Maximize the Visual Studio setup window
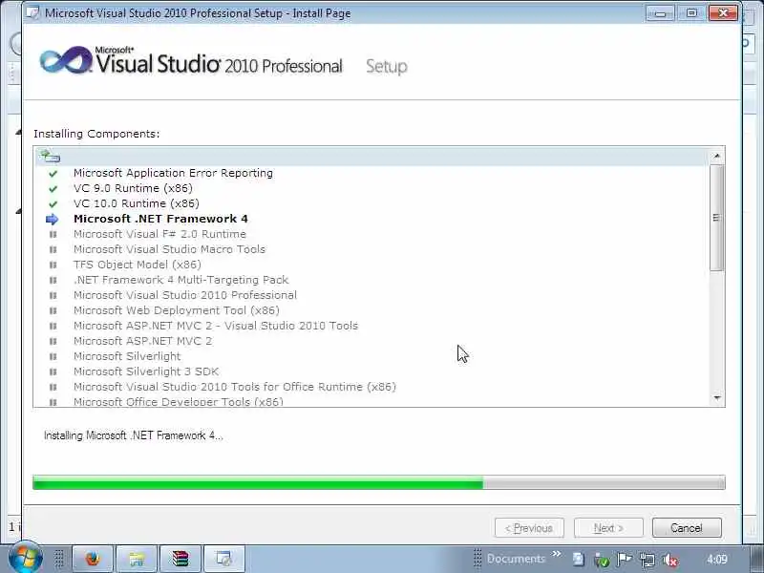This screenshot has width=764, height=573. pyautogui.click(x=691, y=13)
